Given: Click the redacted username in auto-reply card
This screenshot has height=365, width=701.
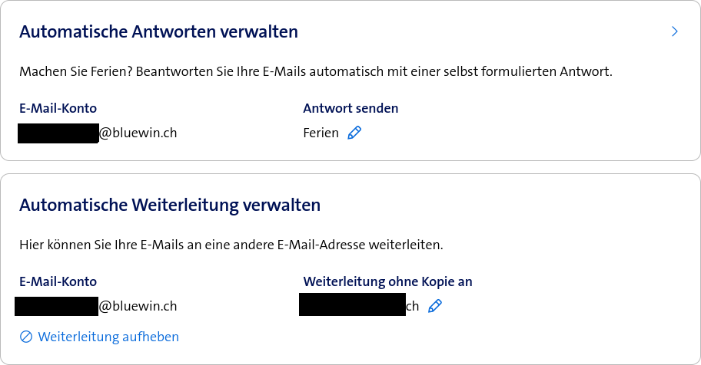Looking at the screenshot, I should [x=58, y=133].
